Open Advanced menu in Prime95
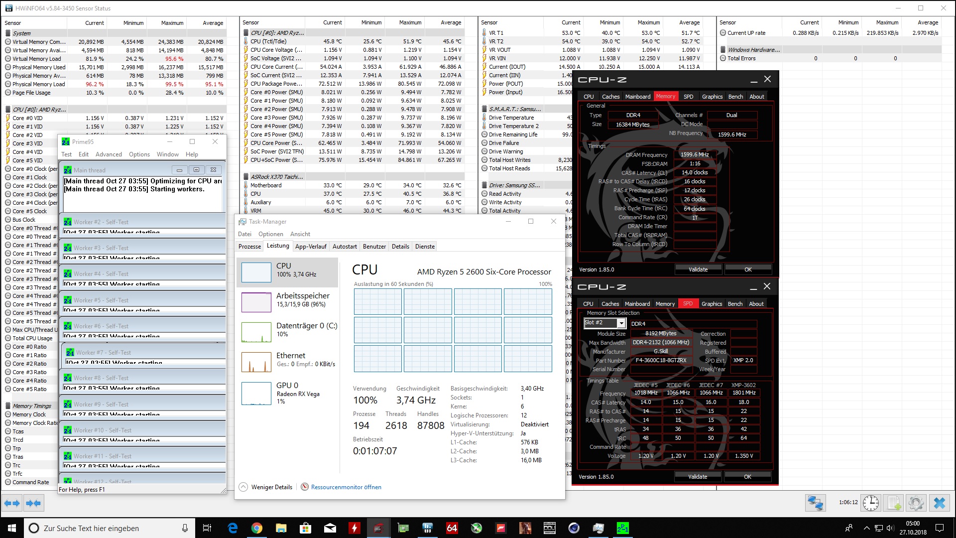 [109, 154]
